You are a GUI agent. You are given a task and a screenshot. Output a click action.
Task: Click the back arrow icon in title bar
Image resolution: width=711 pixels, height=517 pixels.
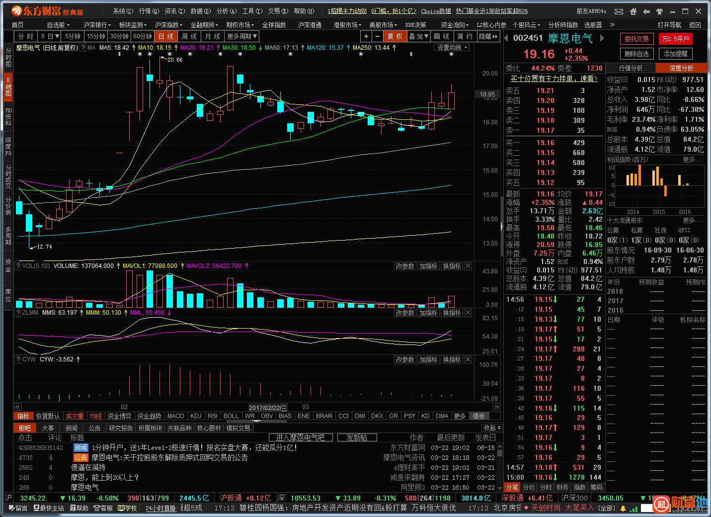click(646, 11)
